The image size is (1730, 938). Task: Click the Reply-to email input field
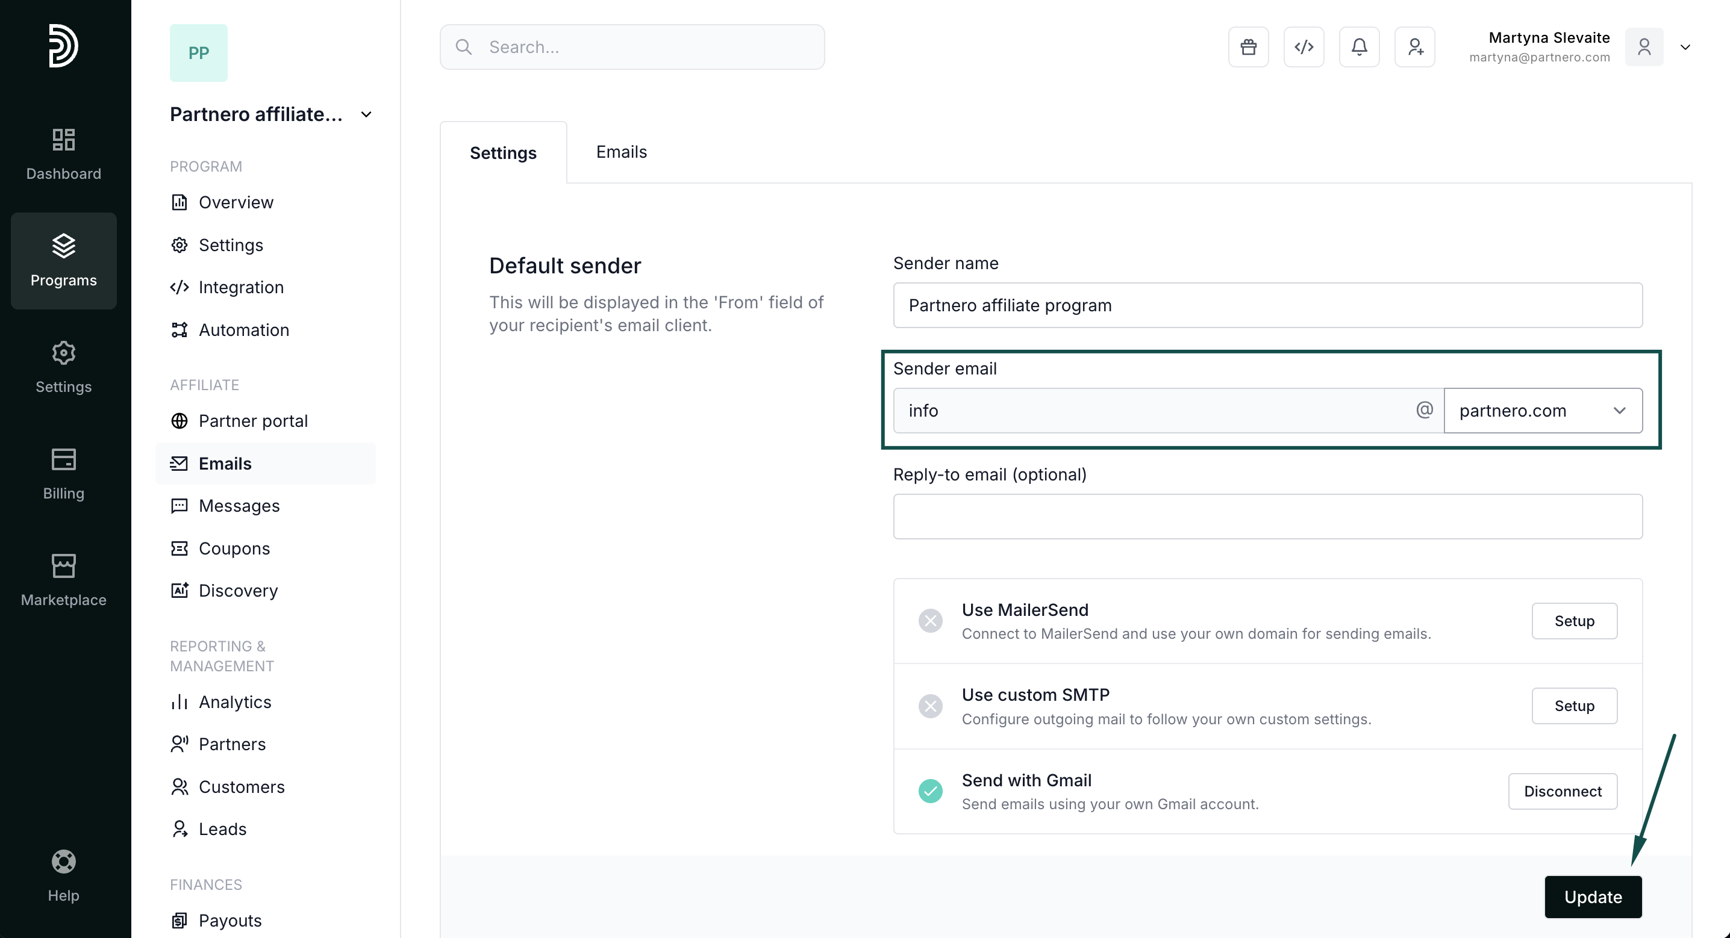click(x=1267, y=517)
